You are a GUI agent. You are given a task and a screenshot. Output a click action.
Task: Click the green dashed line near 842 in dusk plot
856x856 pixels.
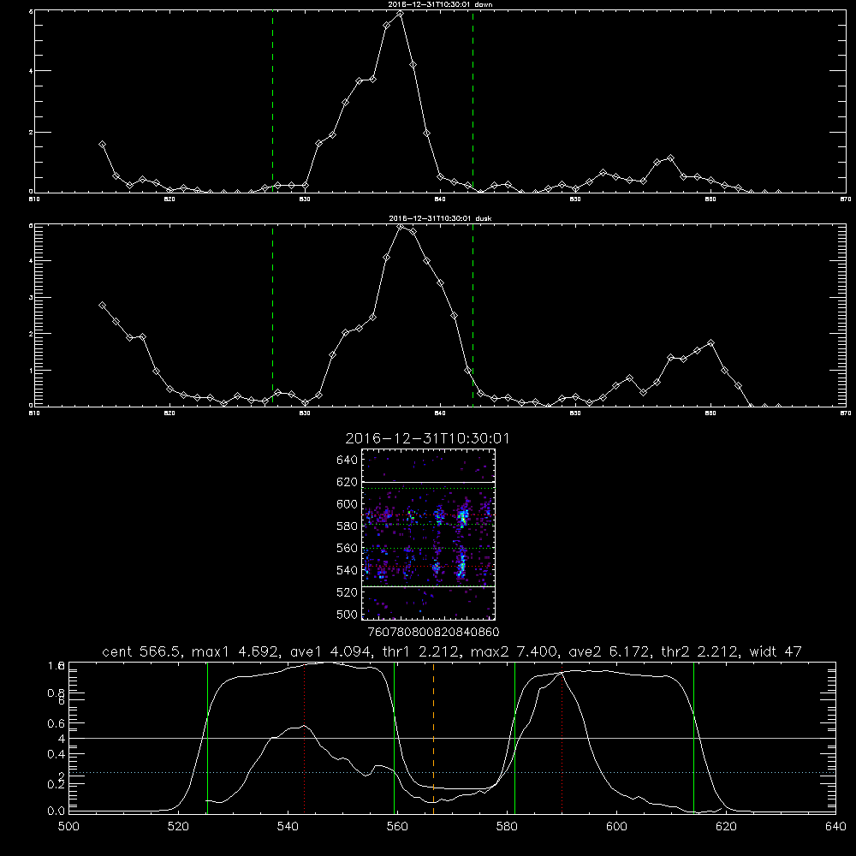pos(473,315)
